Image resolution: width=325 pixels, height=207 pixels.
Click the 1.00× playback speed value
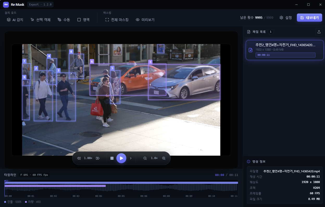point(88,158)
